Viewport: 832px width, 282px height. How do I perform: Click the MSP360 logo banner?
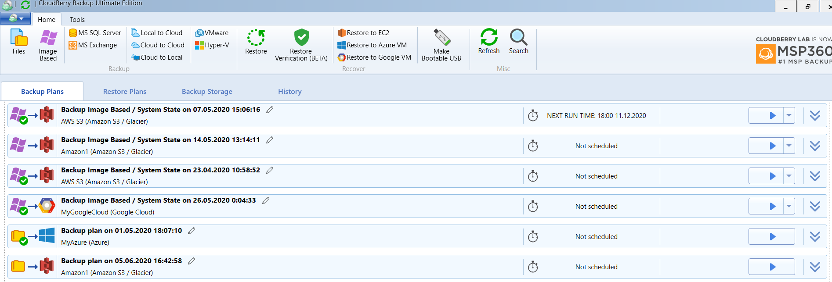[x=794, y=51]
